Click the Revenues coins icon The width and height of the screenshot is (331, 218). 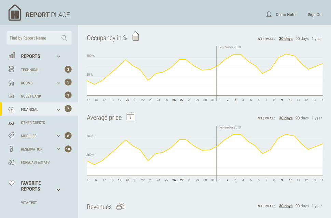pos(120,206)
